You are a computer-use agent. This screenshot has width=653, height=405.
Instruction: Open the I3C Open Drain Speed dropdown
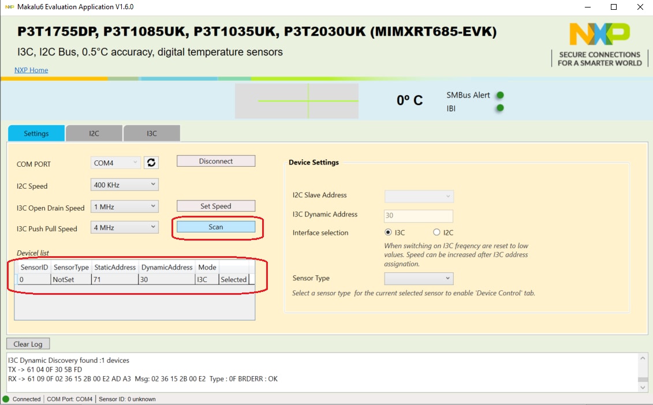124,206
